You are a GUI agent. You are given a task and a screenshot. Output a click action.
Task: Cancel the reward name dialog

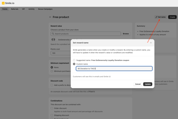[x=138, y=84]
